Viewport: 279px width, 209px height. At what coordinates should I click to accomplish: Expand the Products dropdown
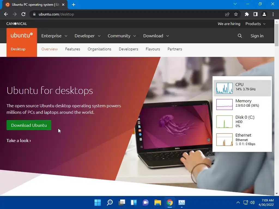click(255, 24)
